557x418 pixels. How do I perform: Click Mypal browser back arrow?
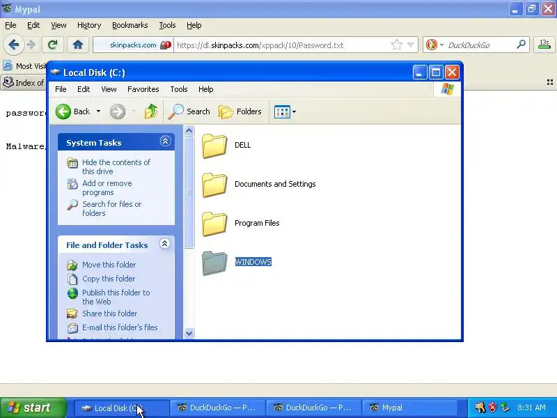pos(13,45)
